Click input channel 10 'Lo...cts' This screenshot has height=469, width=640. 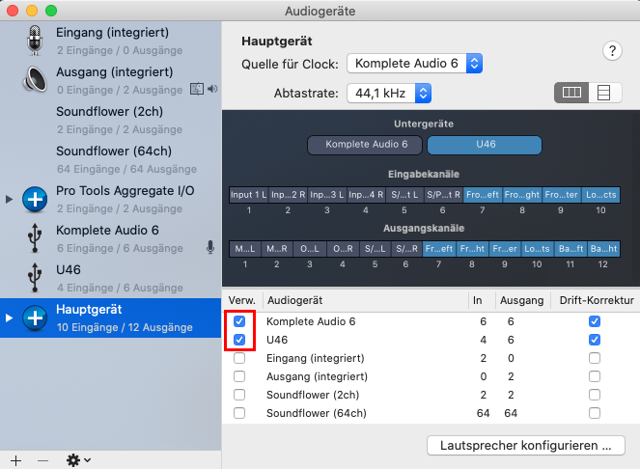pyautogui.click(x=600, y=195)
